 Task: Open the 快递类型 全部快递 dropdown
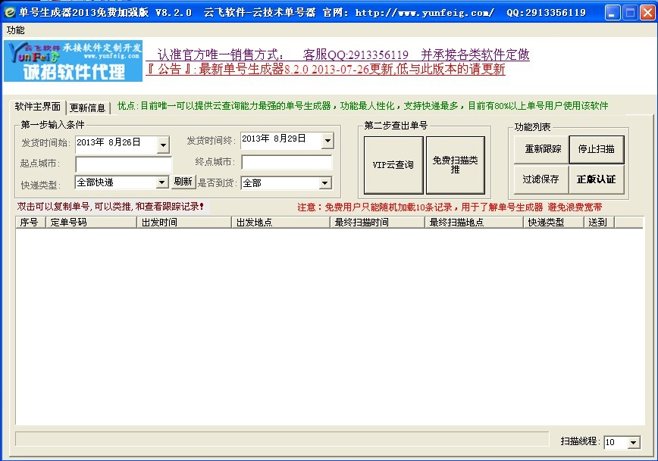point(122,182)
